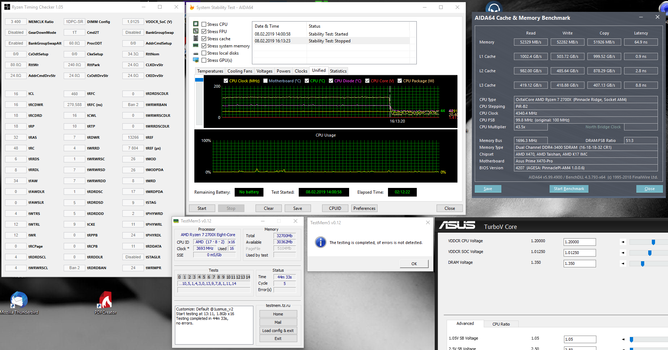Click the decrease arrow for VDDCR SOC Voltage
Viewport: 668px width, 350px height.
[x=623, y=253]
